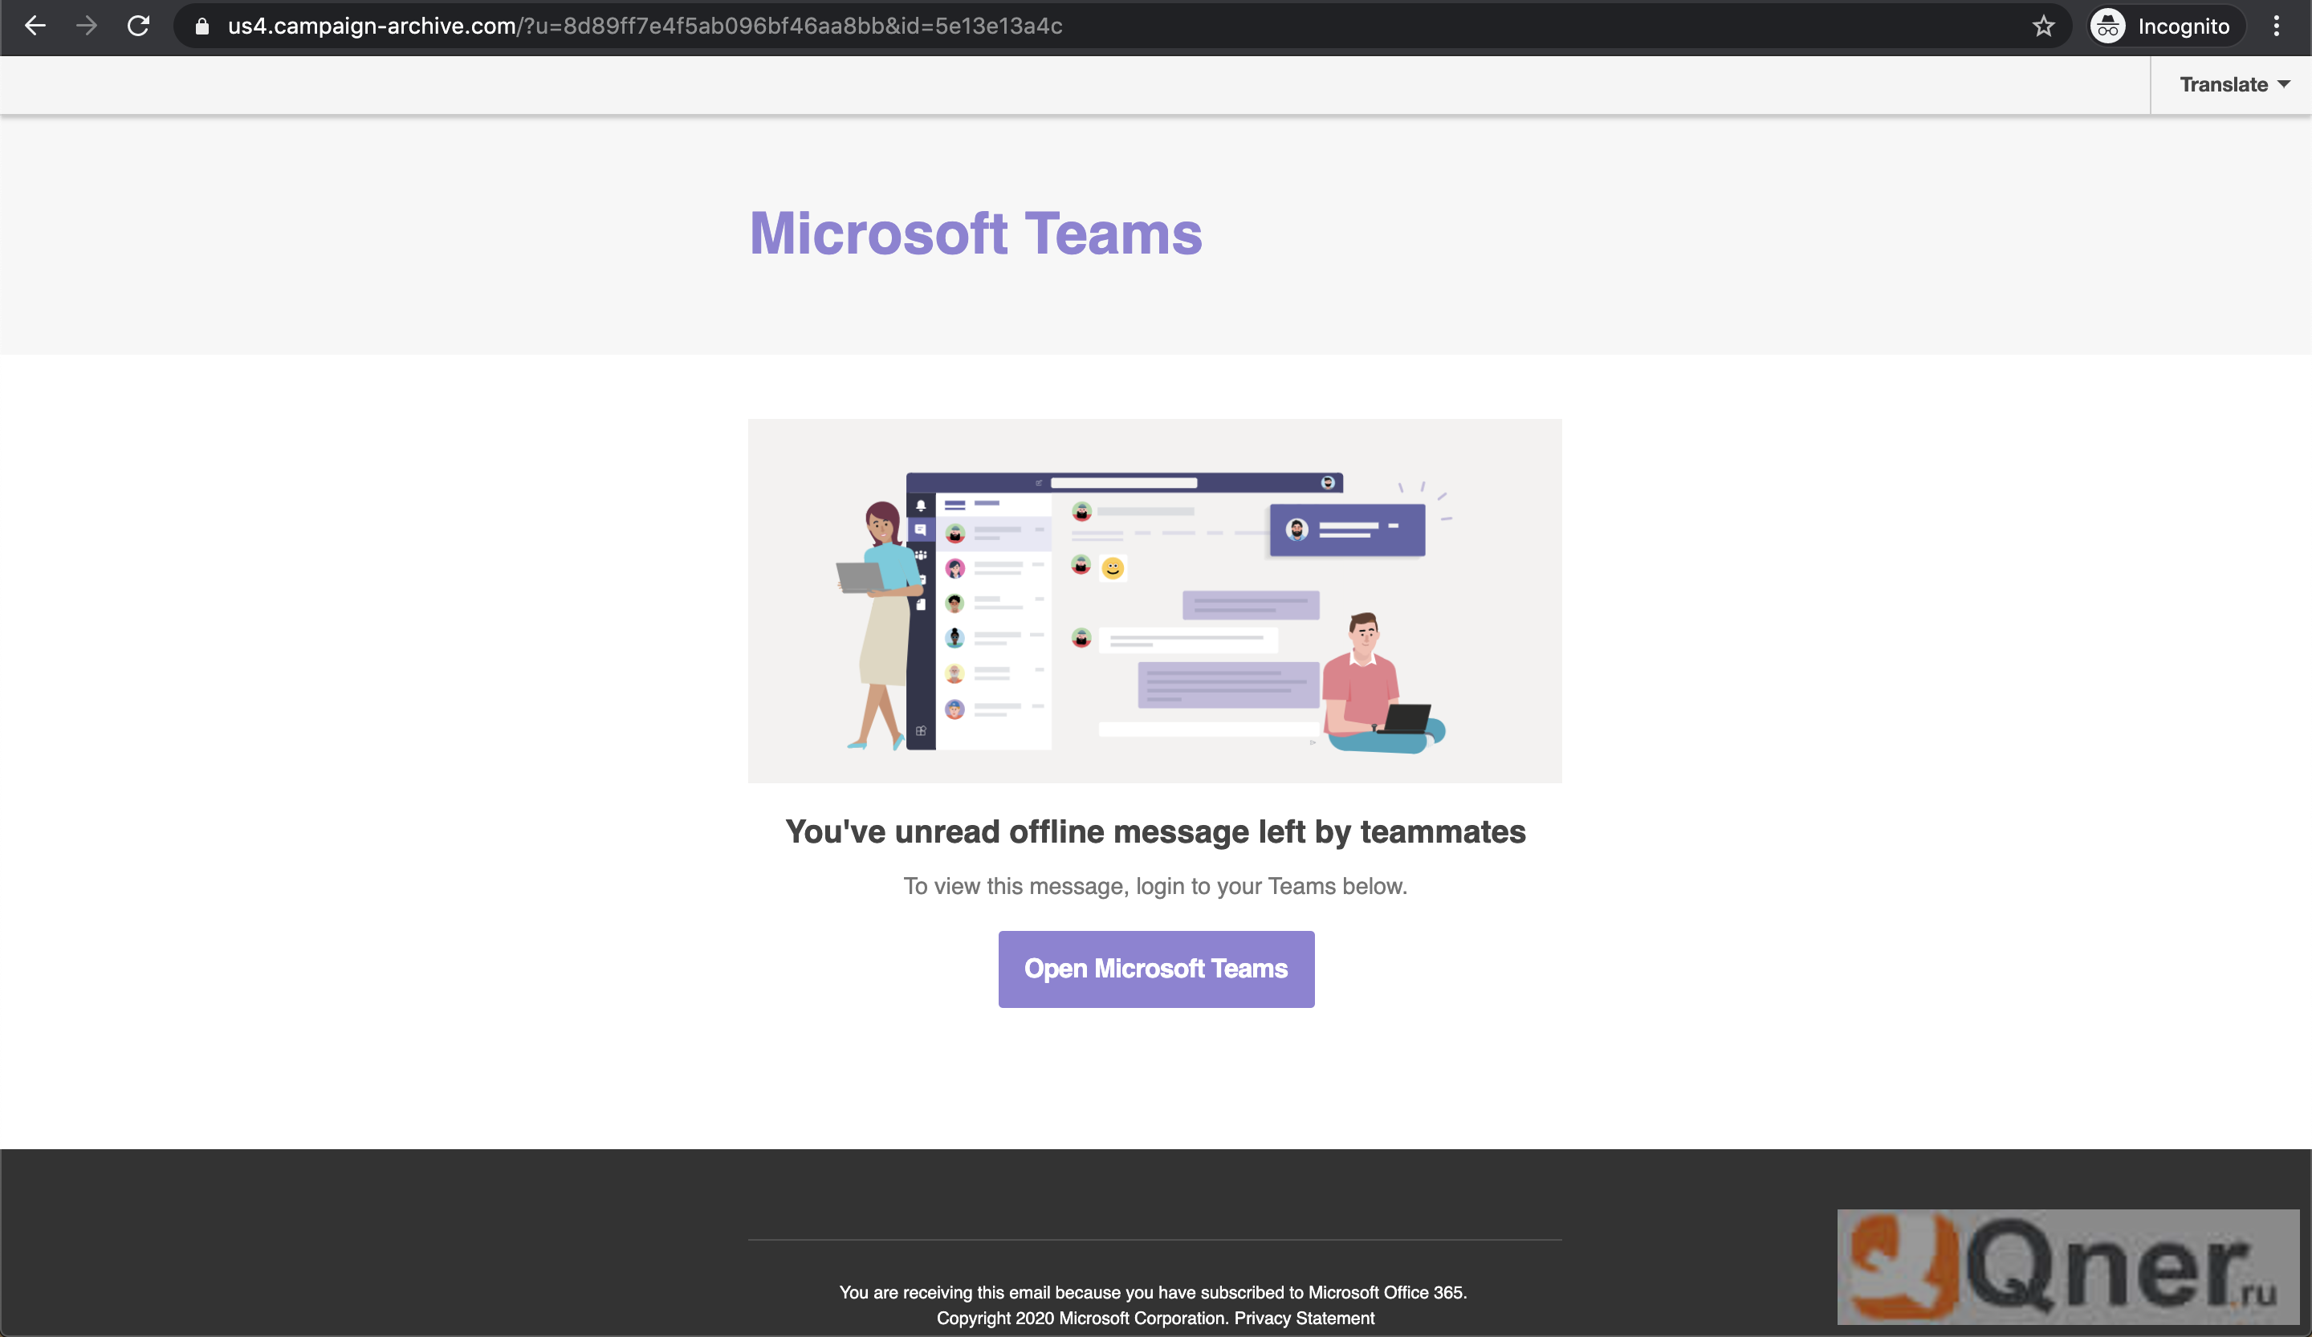Click the 'To view this message' text
2312x1337 pixels.
point(1155,887)
